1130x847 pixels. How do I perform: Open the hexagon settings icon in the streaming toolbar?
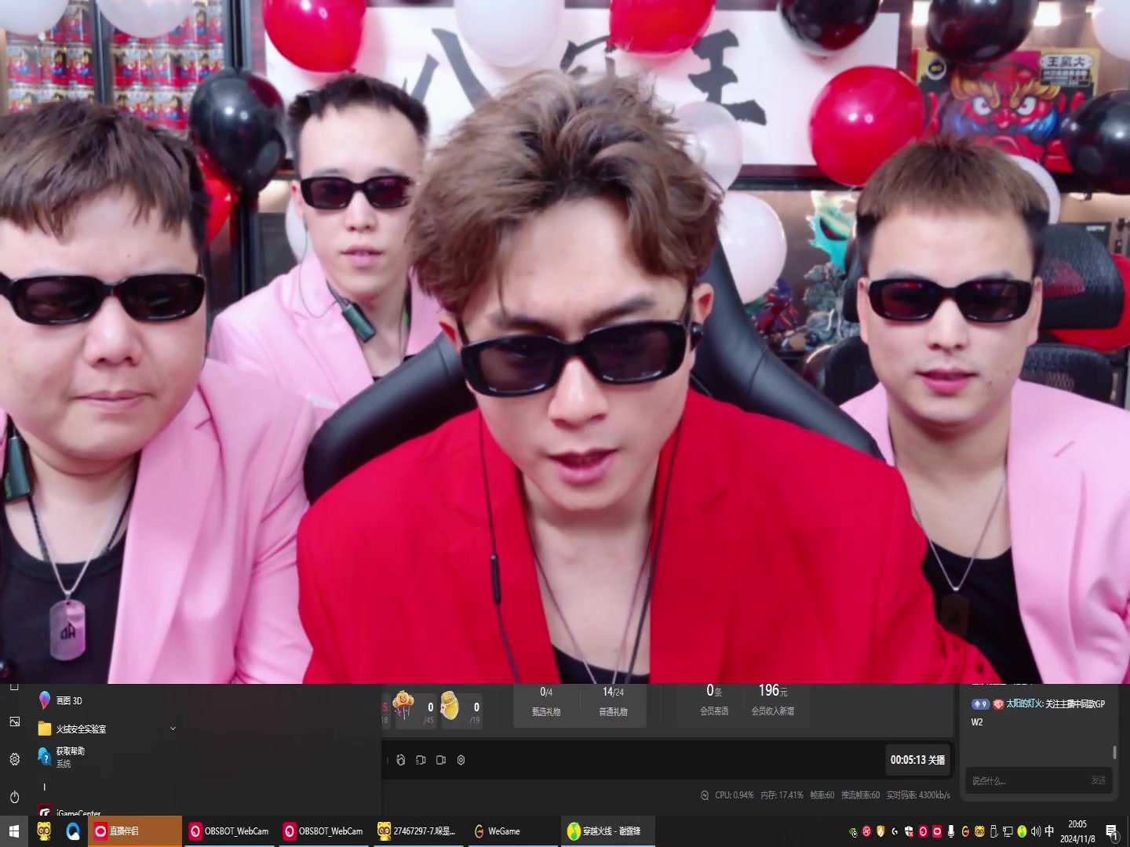[461, 760]
